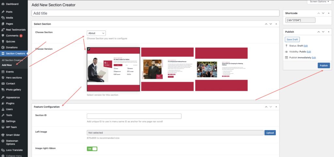The image size is (334, 157).
Task: Collapse the Feature Configuration panel
Action: [x=276, y=107]
